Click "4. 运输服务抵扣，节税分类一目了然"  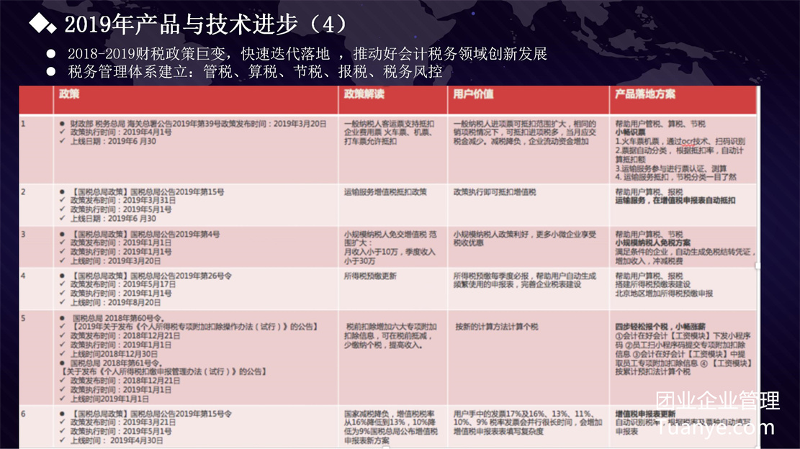click(676, 177)
